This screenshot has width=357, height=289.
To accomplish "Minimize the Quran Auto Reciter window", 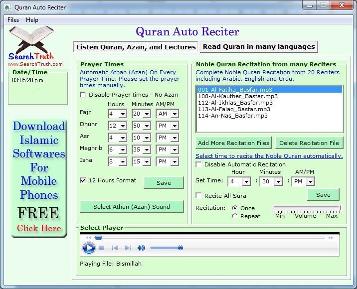I will [x=310, y=5].
